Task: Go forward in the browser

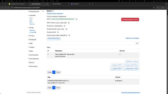Action: (5, 8)
